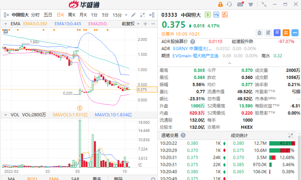Click stock code 03333

169,15
